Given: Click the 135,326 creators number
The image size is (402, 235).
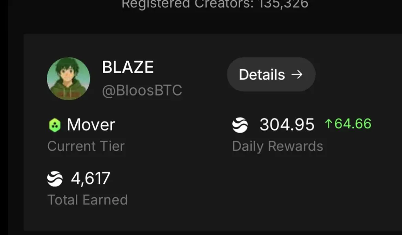Looking at the screenshot, I should click(x=283, y=4).
